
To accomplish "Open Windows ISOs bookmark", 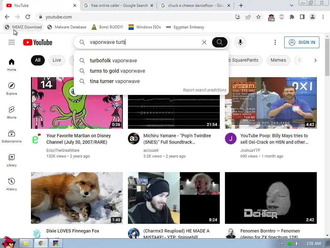I will (145, 27).
